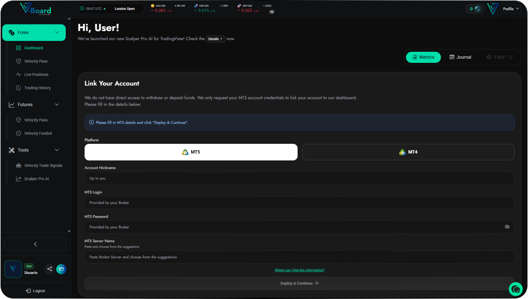The height and width of the screenshot is (299, 528).
Task: Click the Futures chart icon
Action: (x=12, y=105)
